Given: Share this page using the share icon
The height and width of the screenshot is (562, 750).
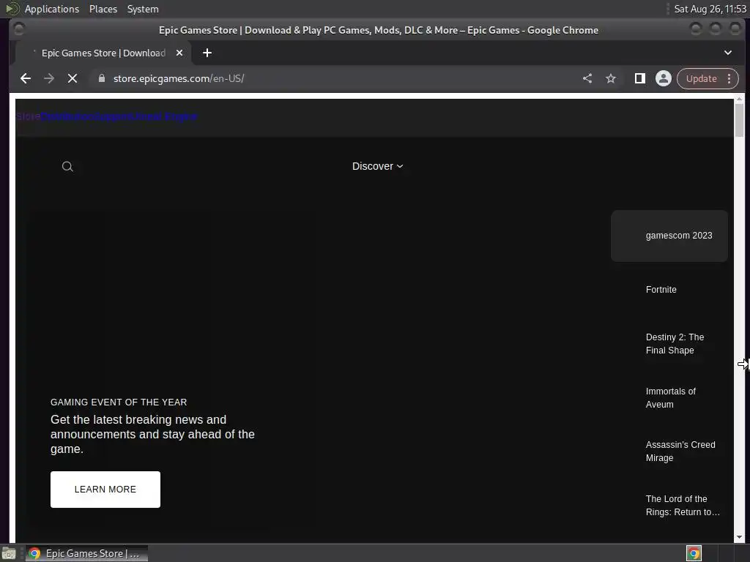Looking at the screenshot, I should coord(587,78).
